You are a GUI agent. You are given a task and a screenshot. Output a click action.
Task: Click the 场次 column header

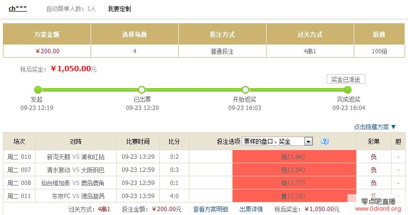tap(19, 141)
